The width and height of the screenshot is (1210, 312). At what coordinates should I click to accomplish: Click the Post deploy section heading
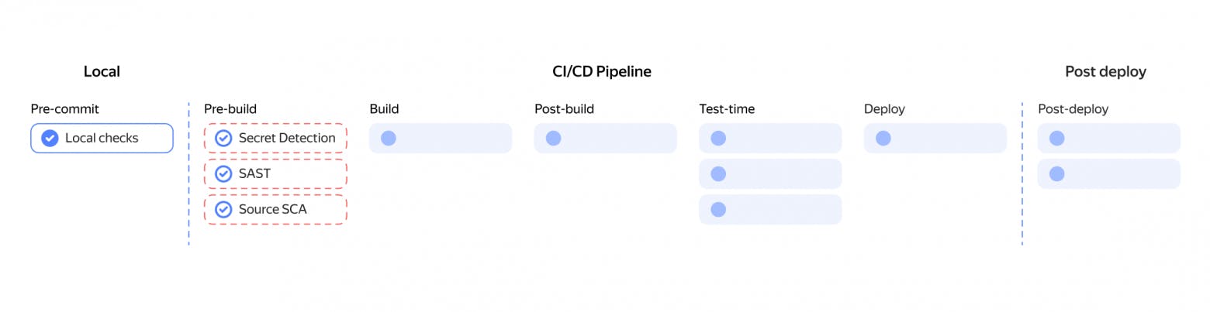coord(1105,72)
